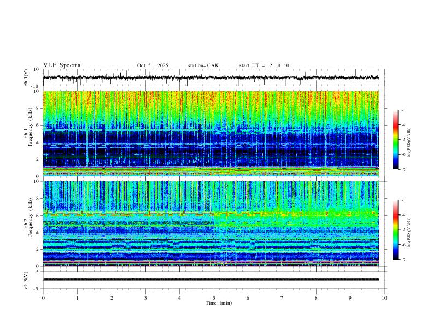
Task: Click the "6" kHz tick on ch.2 frequency axis
Action: coord(38,215)
